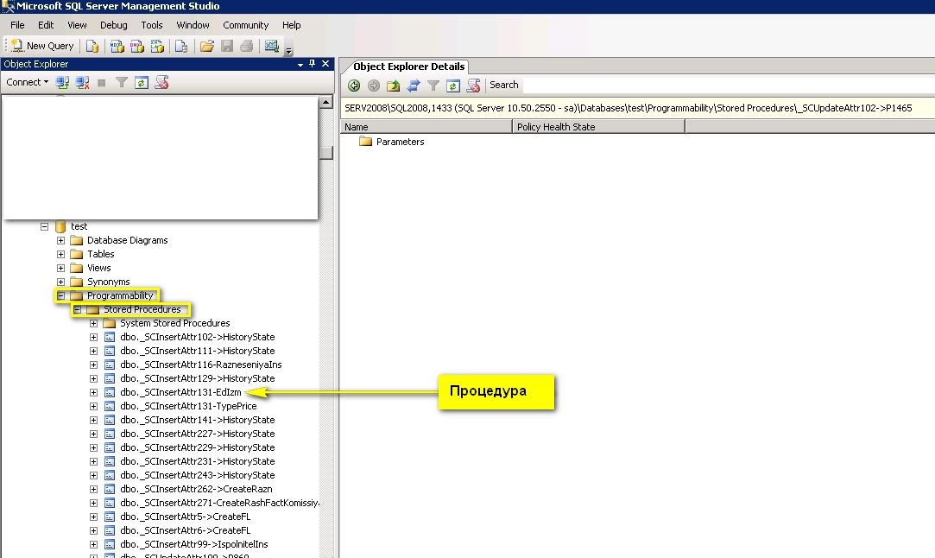Click the Open File folder icon
This screenshot has width=935, height=558.
(x=207, y=46)
